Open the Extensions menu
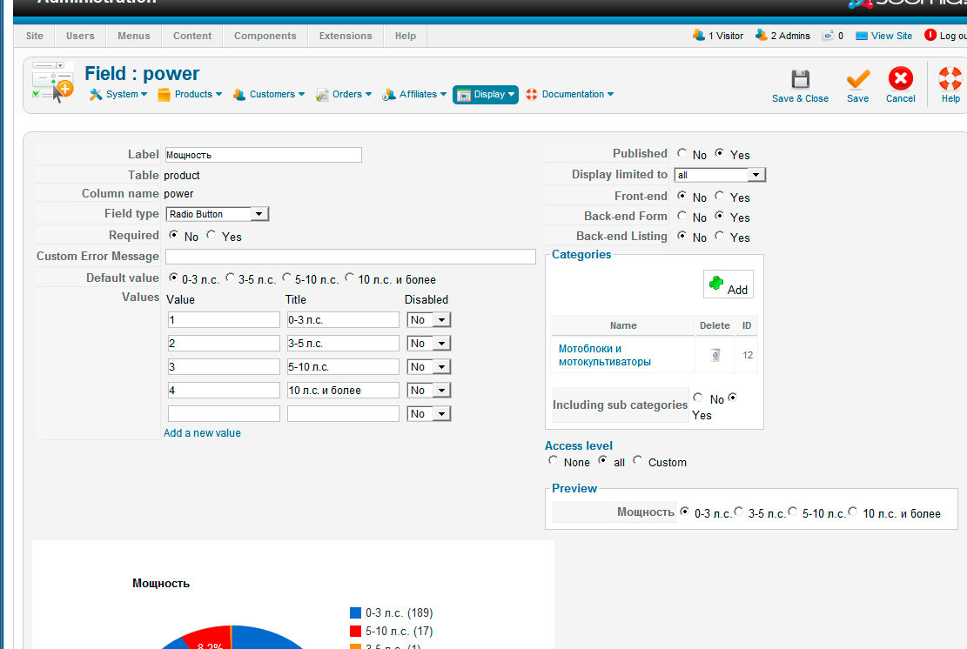 [346, 36]
